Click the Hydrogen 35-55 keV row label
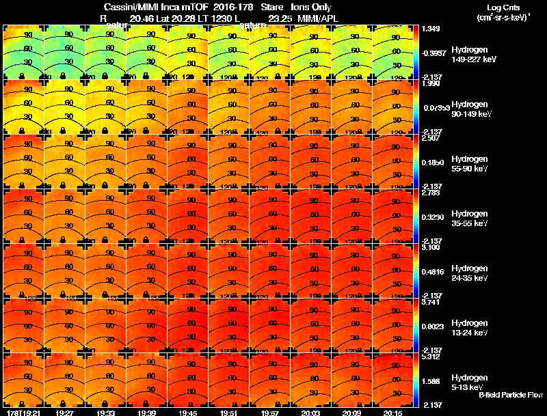The height and width of the screenshot is (416, 547). point(470,219)
